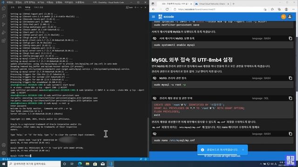The image size is (298, 167).
Task: Open Edge settings and more menu
Action: 293,9
